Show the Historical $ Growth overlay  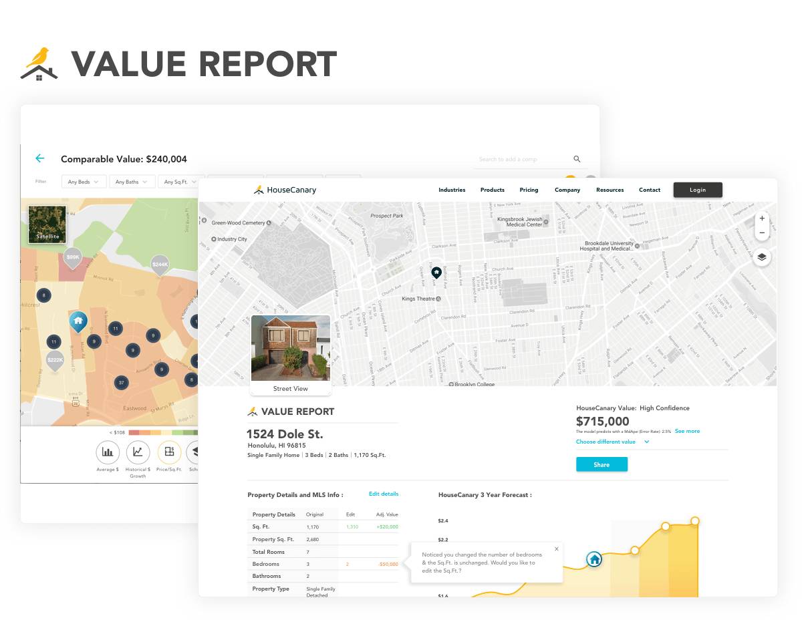138,452
